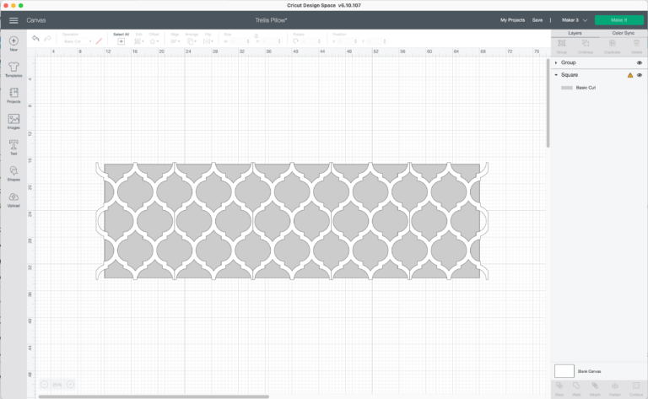Click the Blank Canvas color swatch
This screenshot has width=648, height=399.
tap(564, 370)
